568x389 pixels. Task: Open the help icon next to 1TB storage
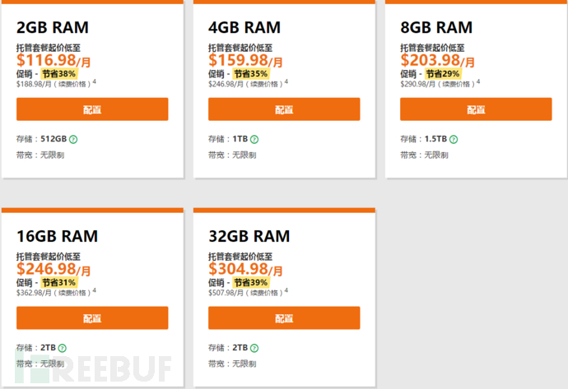[x=254, y=139]
